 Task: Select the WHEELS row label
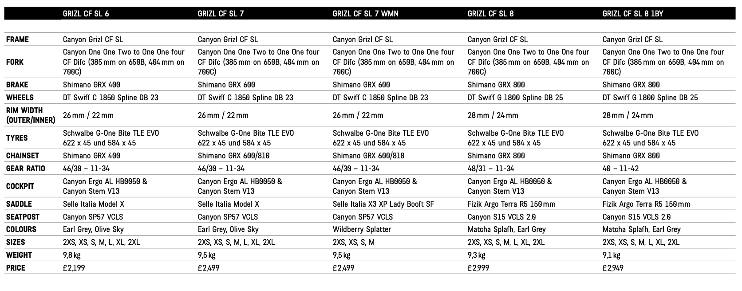[x=20, y=98]
